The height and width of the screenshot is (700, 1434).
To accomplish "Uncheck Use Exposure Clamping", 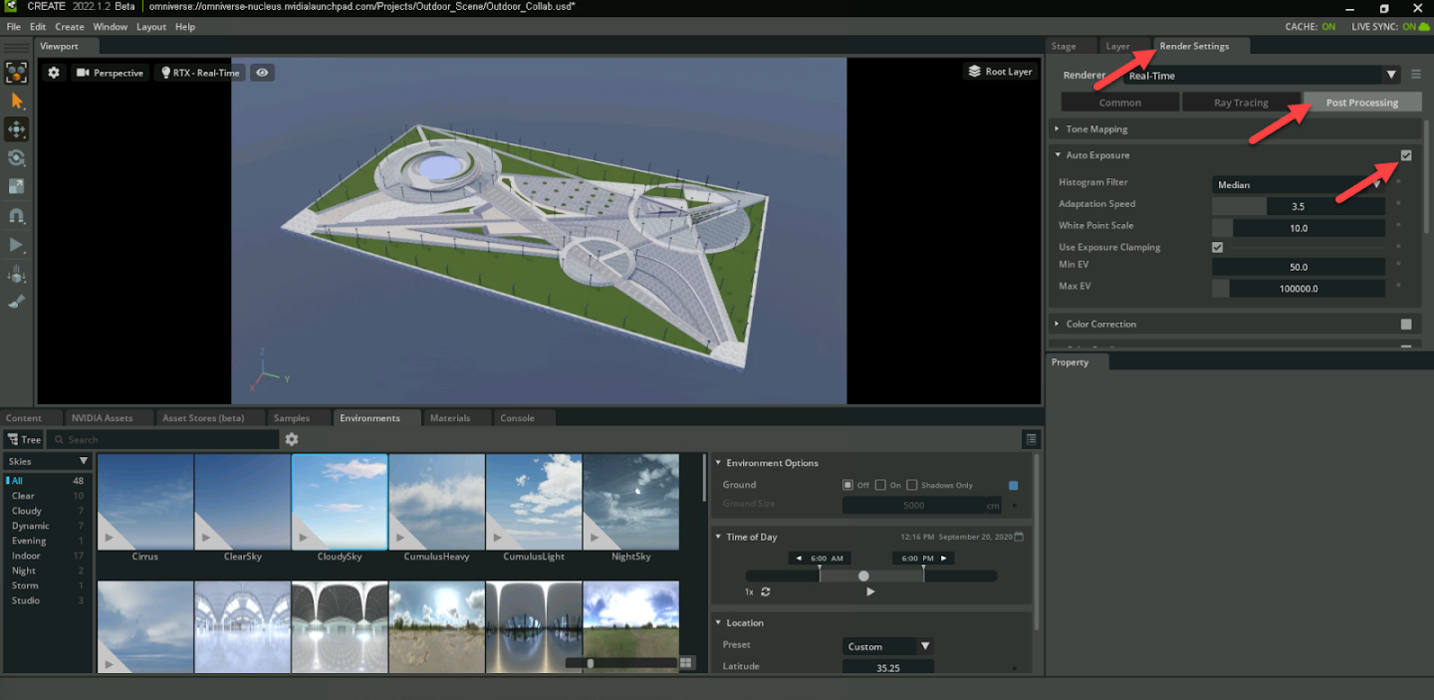I will click(1217, 247).
